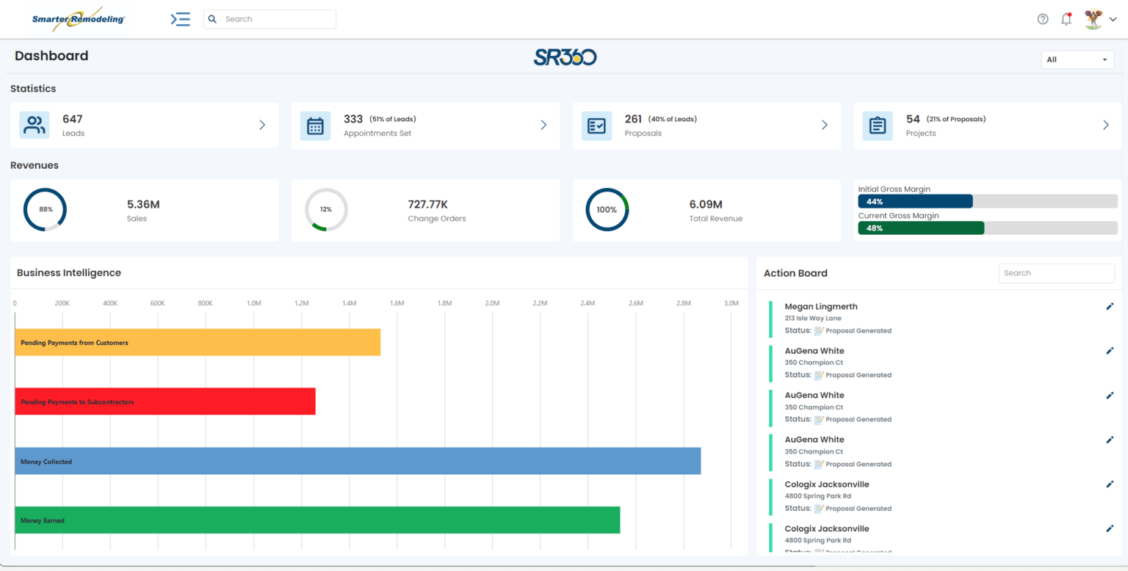Click the Action Board search field
This screenshot has height=571, width=1128.
tap(1056, 272)
